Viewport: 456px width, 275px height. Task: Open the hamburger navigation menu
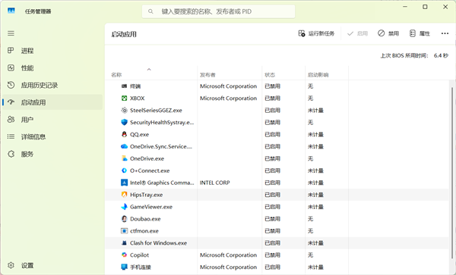pyautogui.click(x=11, y=33)
